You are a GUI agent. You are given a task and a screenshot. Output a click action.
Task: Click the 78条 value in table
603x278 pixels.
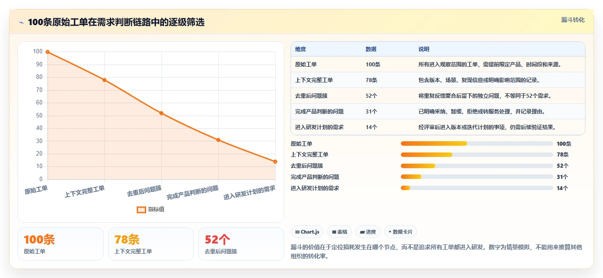click(371, 80)
